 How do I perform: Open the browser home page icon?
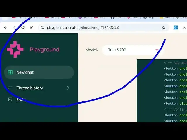tap(32, 27)
